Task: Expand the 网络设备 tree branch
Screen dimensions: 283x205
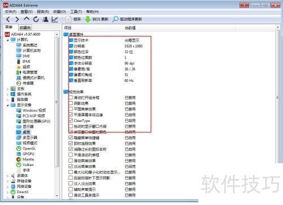Action: click(8, 187)
